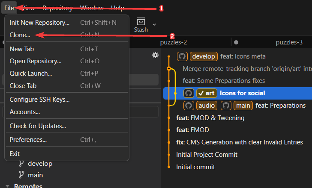Viewport: 312px width, 188px height.
Task: Click the Stash toolbar icon
Action: tap(141, 21)
